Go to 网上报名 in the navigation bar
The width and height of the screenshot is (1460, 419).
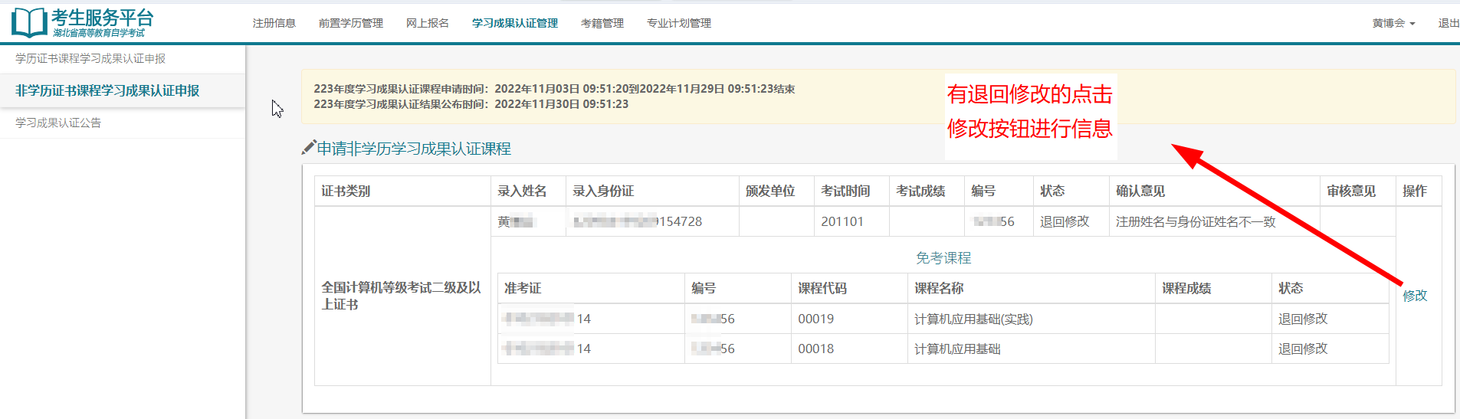pyautogui.click(x=427, y=23)
